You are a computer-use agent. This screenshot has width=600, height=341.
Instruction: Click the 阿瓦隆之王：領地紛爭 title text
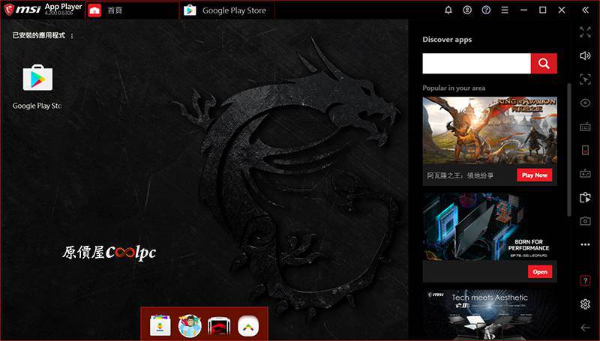[x=460, y=175]
